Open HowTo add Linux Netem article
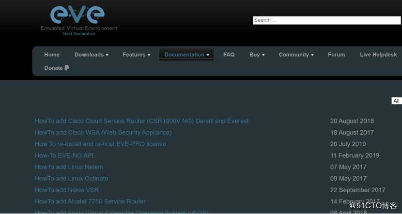The width and height of the screenshot is (402, 214). pos(69,167)
